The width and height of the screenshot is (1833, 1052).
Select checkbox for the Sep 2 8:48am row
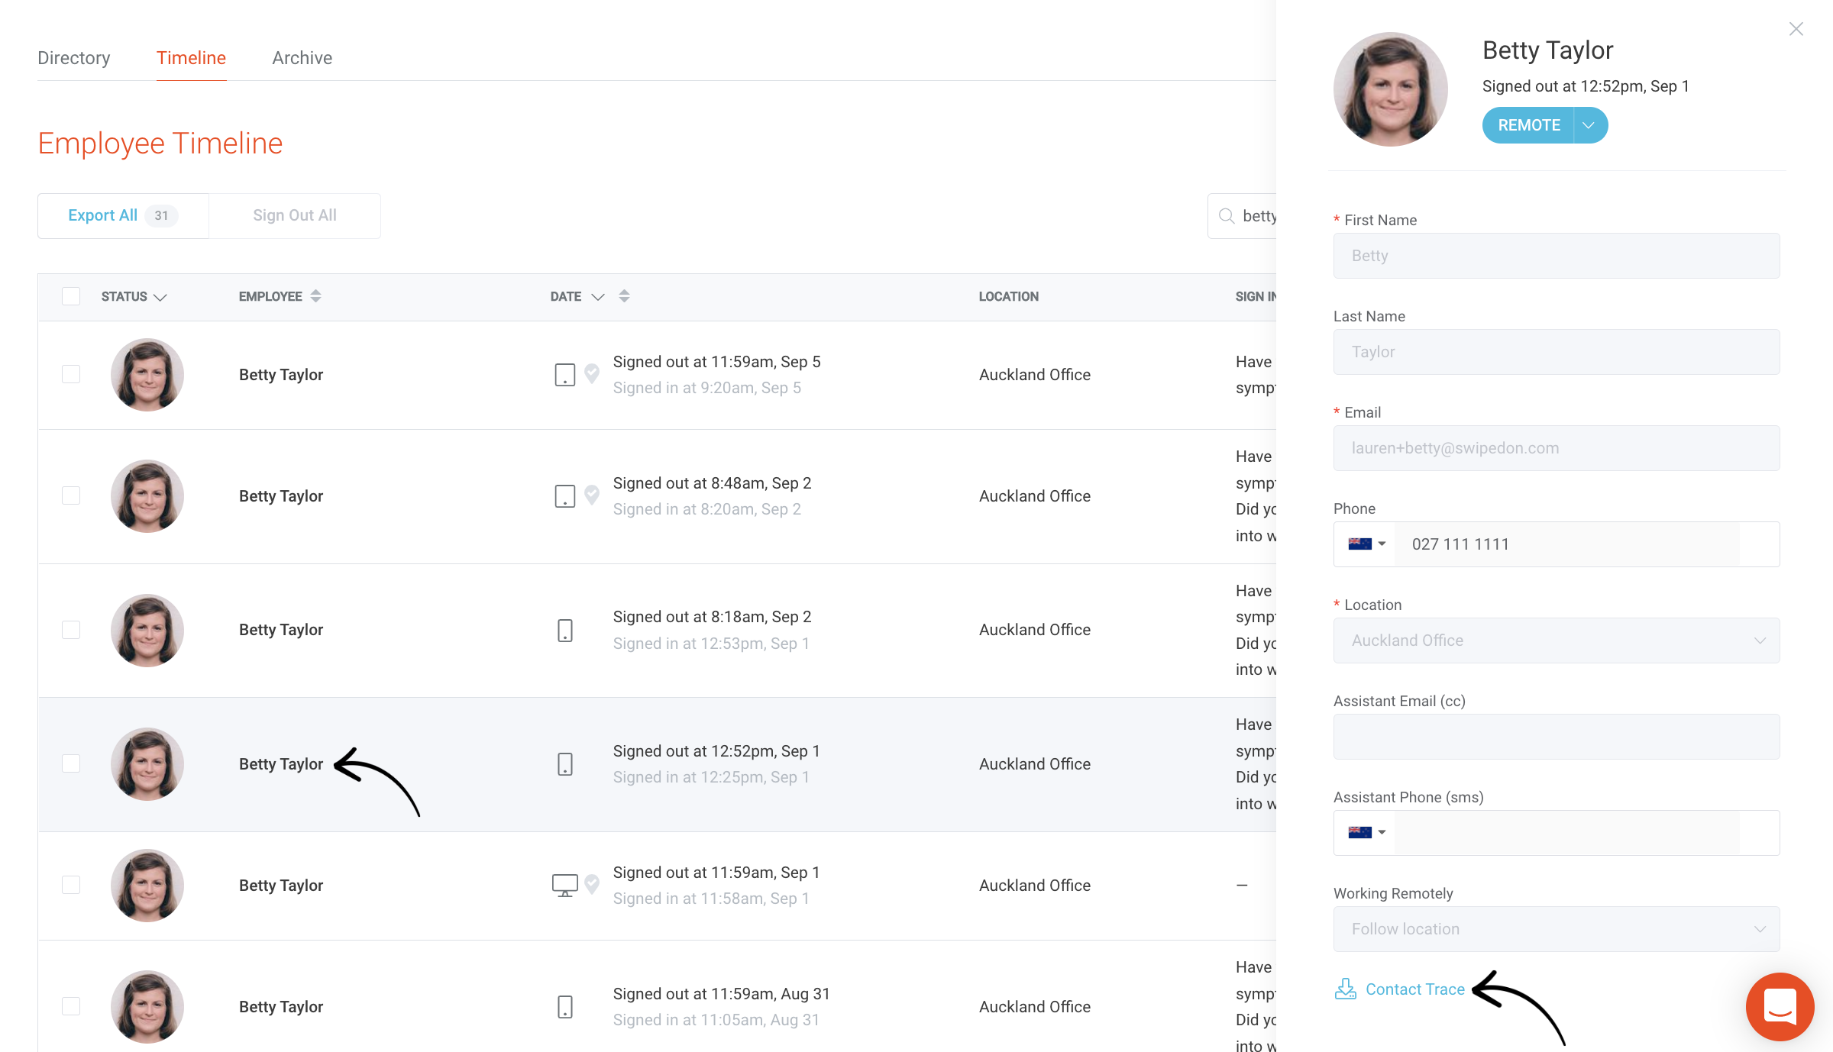[x=71, y=495]
